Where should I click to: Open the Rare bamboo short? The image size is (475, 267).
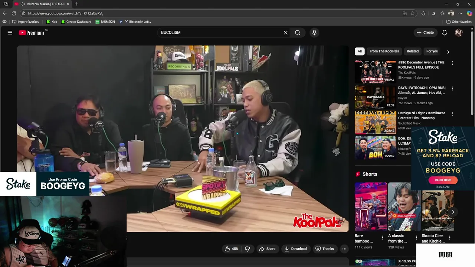pyautogui.click(x=371, y=207)
